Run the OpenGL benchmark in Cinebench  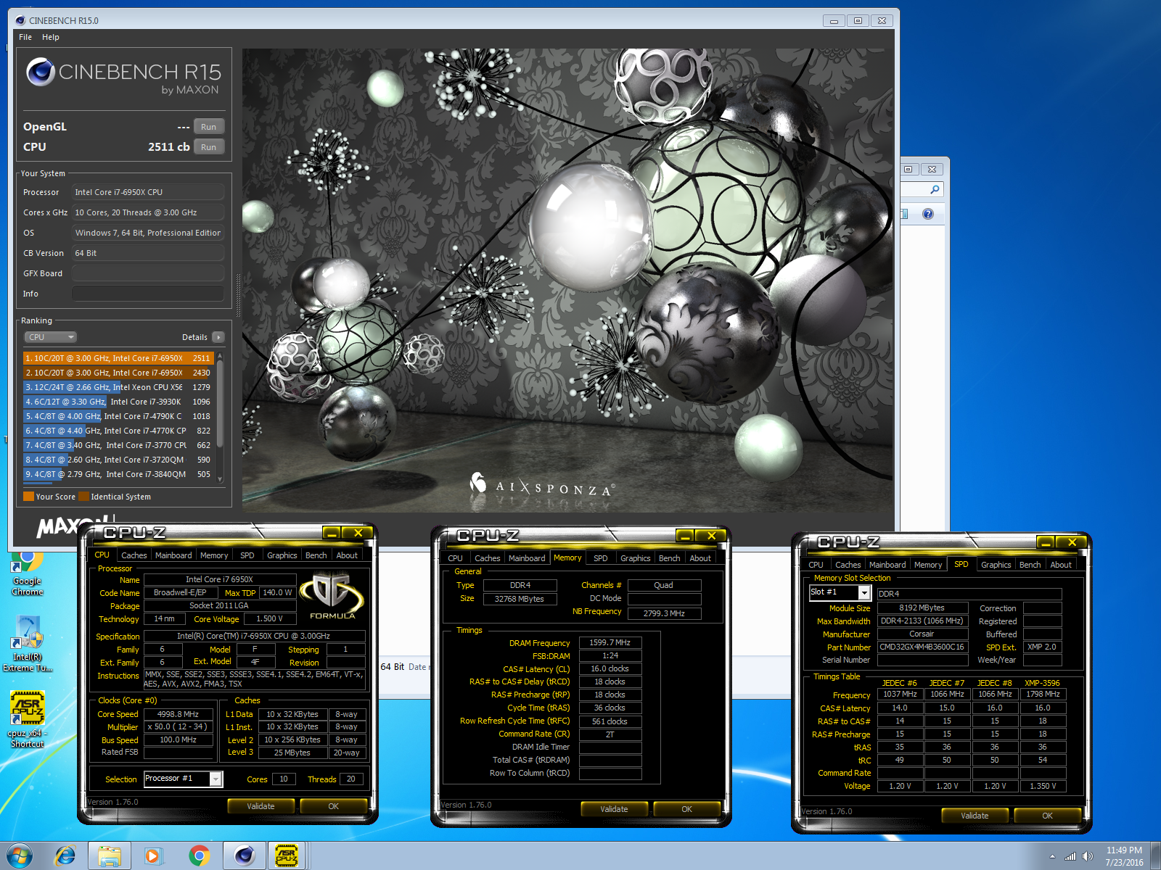[x=209, y=127]
